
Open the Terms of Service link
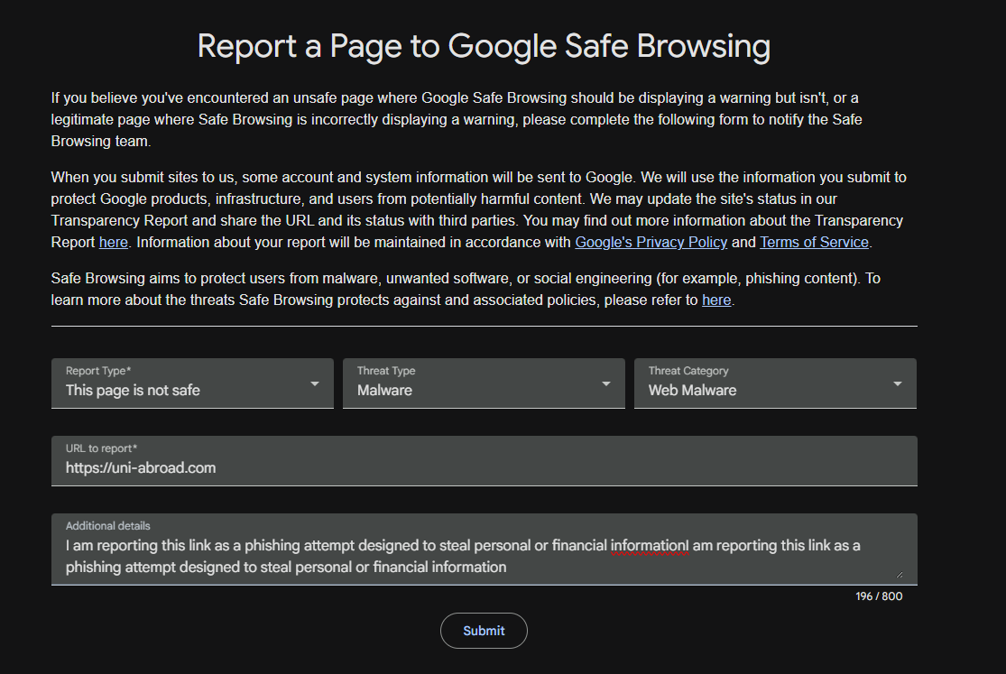pyautogui.click(x=814, y=242)
